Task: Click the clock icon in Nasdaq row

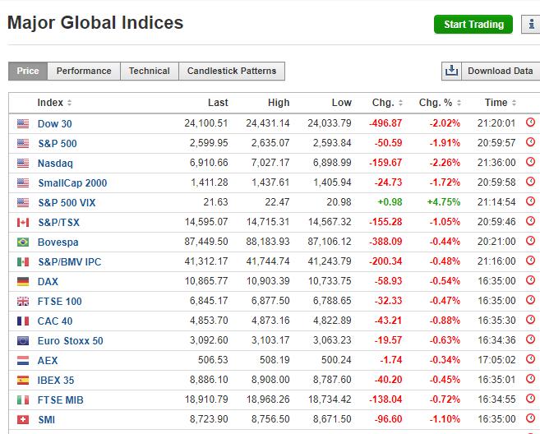Action: (530, 163)
